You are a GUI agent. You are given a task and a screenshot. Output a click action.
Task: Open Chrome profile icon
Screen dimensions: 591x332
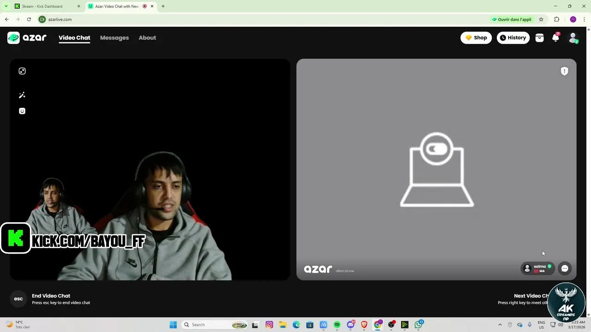pos(573,19)
